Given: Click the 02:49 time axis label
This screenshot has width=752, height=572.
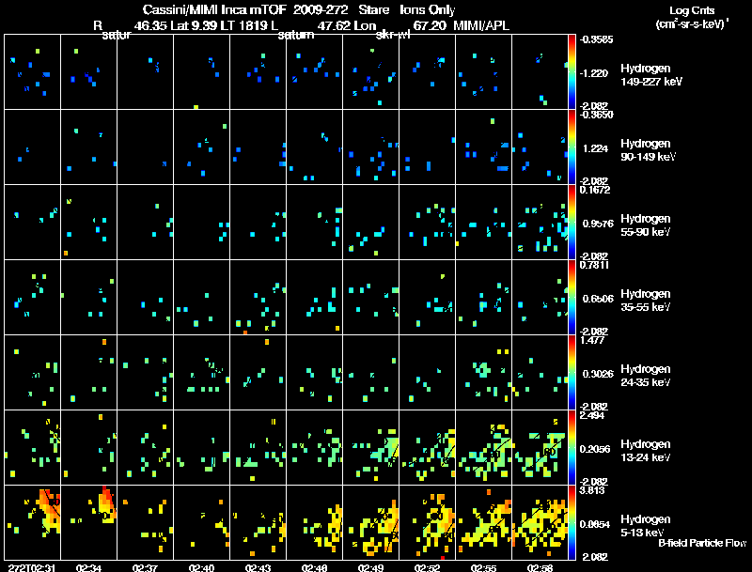Looking at the screenshot, I should [x=370, y=568].
